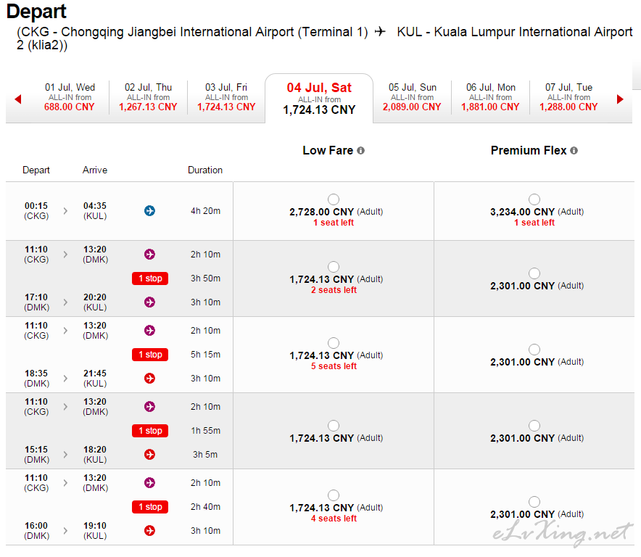Click the red airline icon for 16:00 DMK flight
The width and height of the screenshot is (641, 557).
(149, 530)
